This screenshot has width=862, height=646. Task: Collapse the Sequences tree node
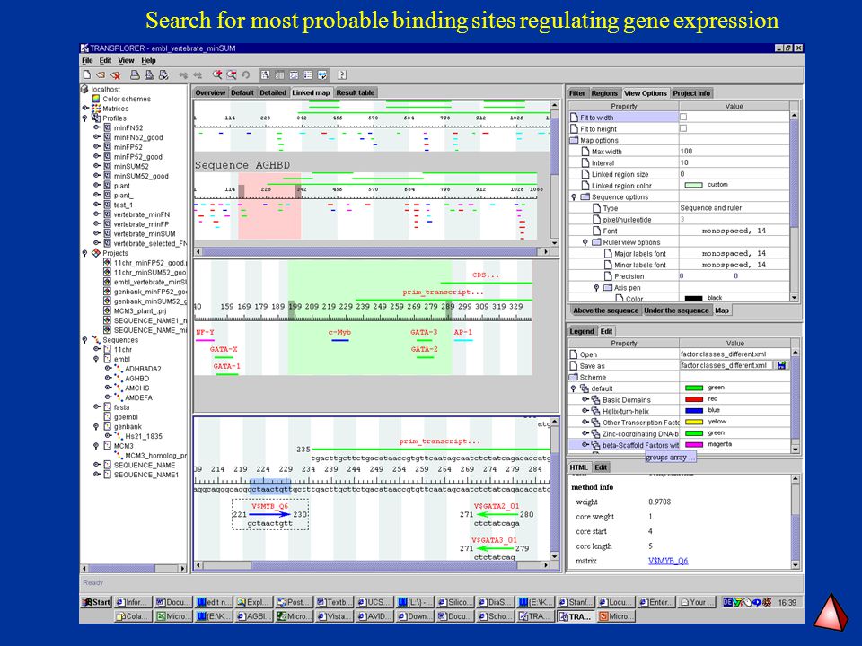[x=85, y=340]
